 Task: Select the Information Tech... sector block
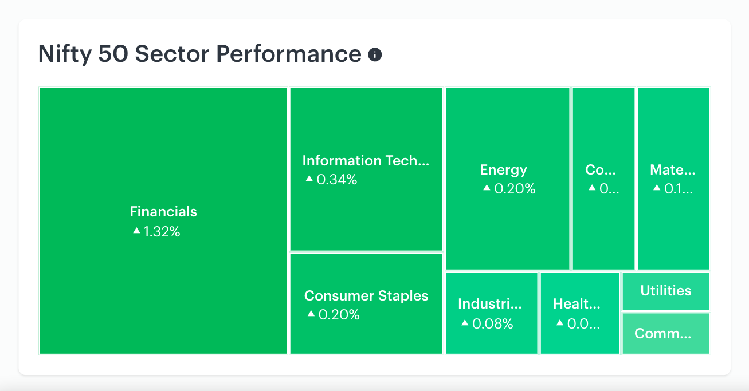[x=366, y=169]
